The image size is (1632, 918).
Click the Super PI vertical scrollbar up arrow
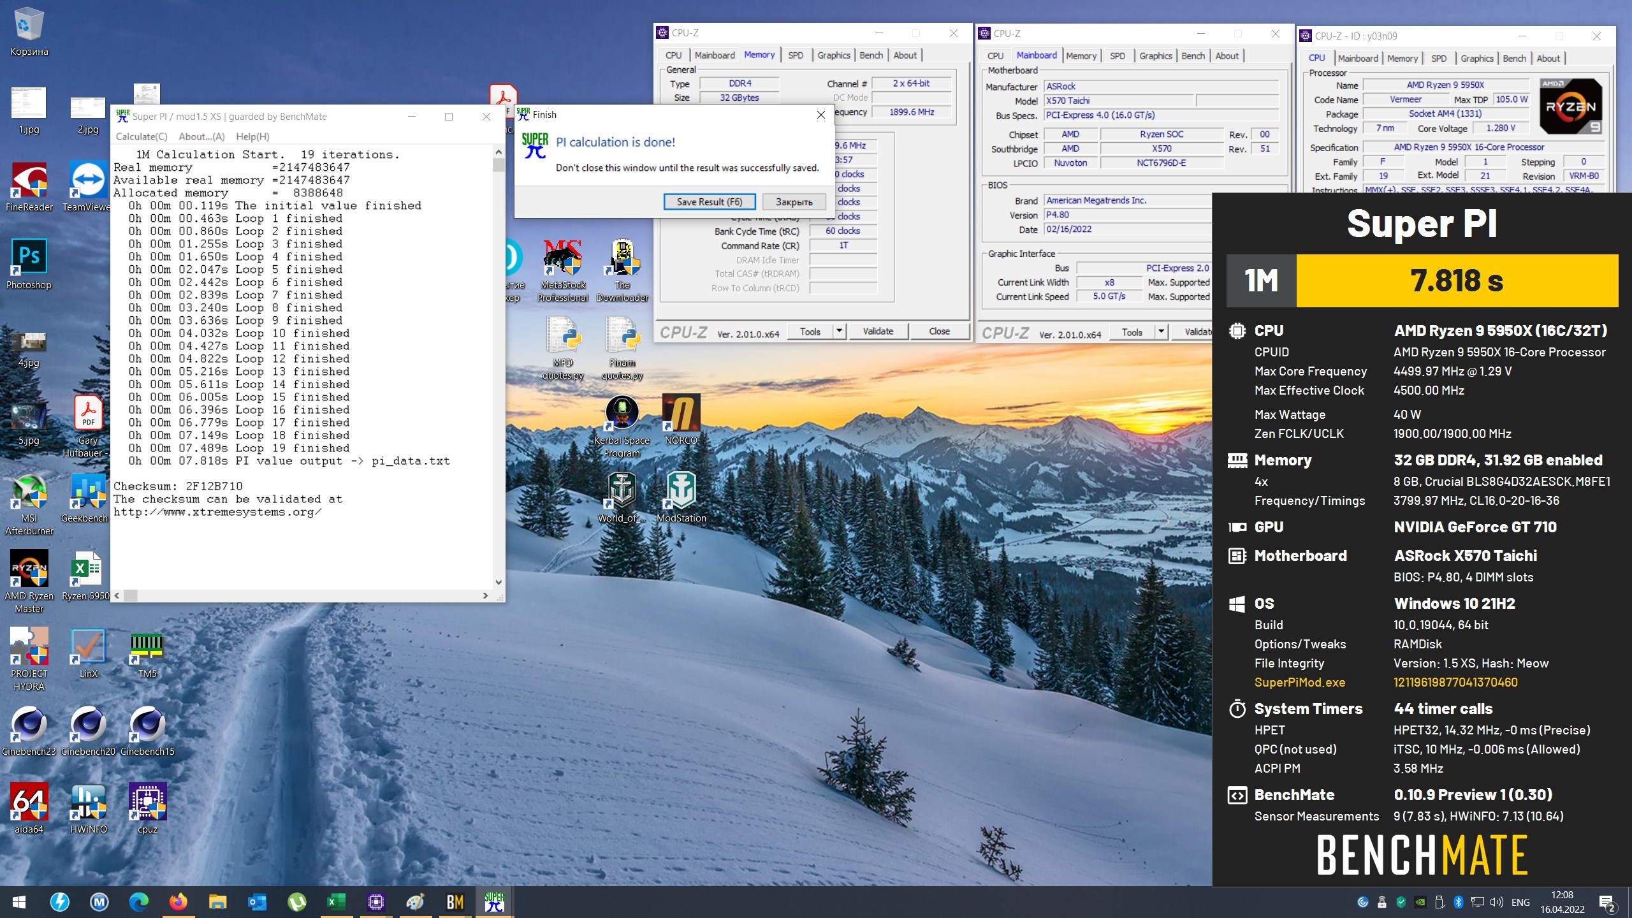(x=499, y=152)
